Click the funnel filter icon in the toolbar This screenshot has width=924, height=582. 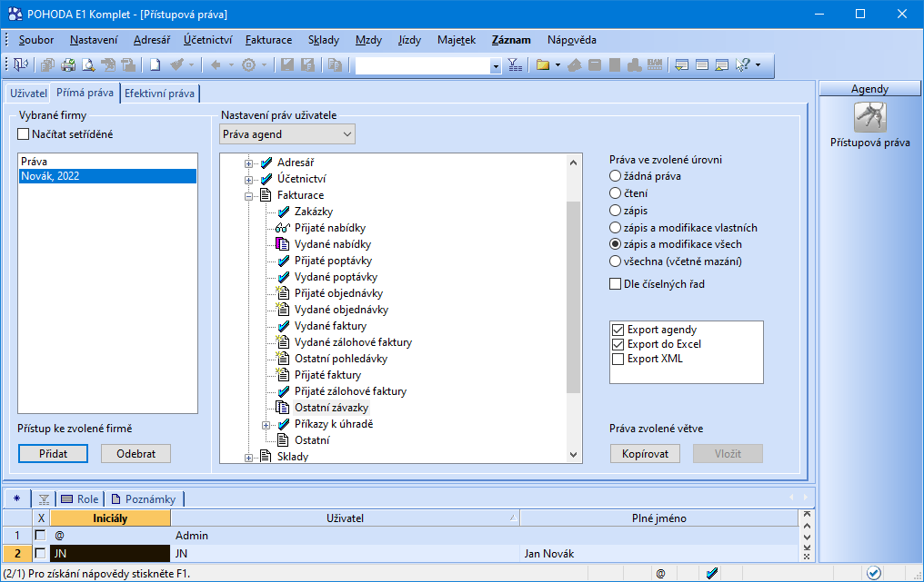(515, 64)
